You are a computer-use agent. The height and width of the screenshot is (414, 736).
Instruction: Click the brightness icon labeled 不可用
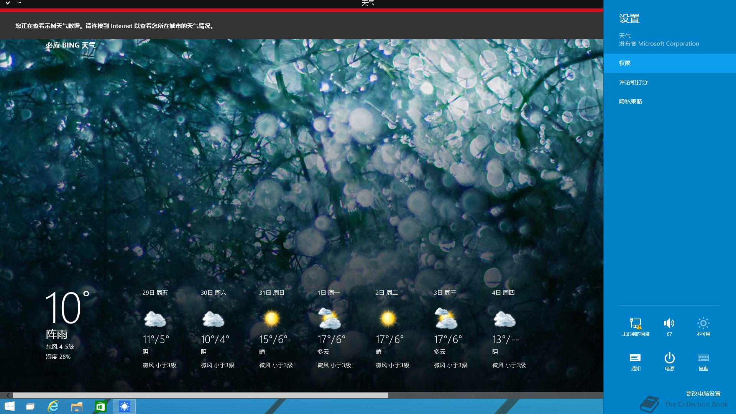click(x=703, y=327)
